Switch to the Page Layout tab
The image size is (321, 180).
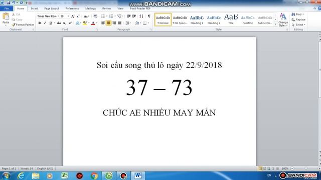52,8
